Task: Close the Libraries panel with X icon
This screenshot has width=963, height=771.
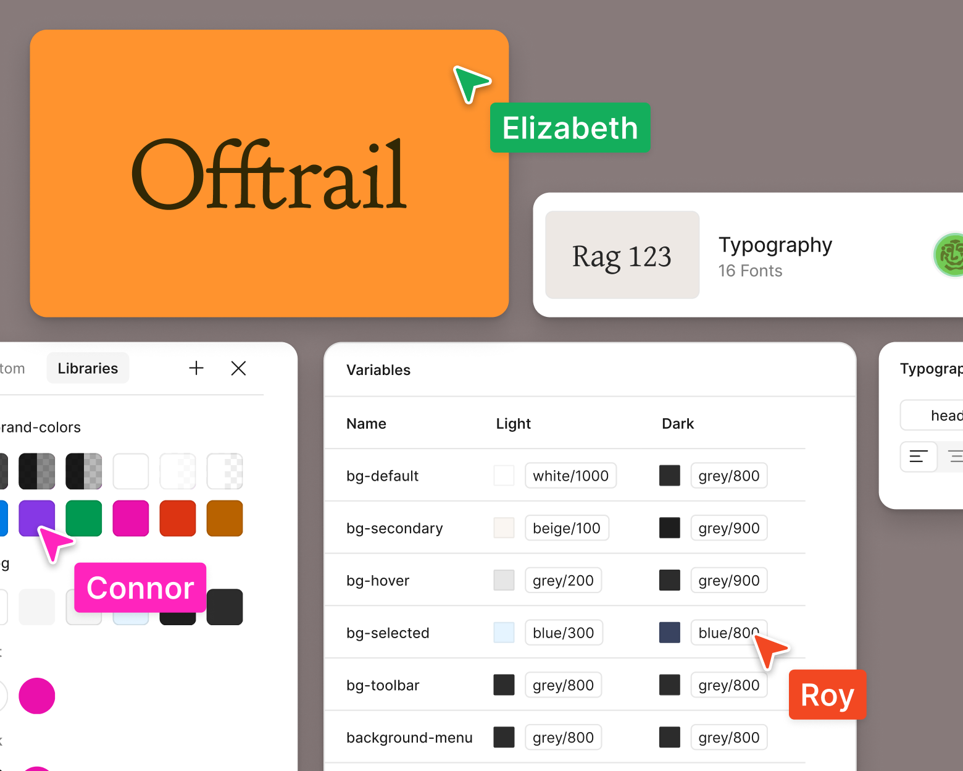Action: (x=238, y=368)
